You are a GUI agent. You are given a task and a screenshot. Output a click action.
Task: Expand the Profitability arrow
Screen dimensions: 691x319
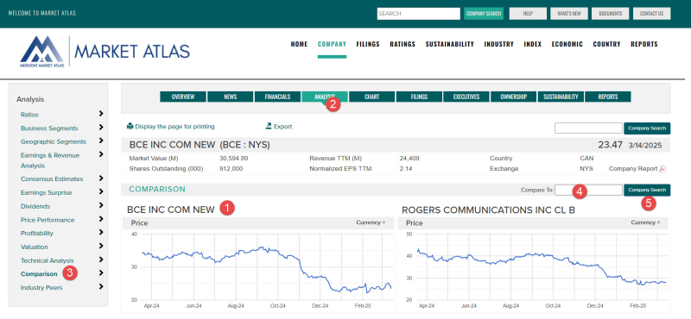coord(101,232)
